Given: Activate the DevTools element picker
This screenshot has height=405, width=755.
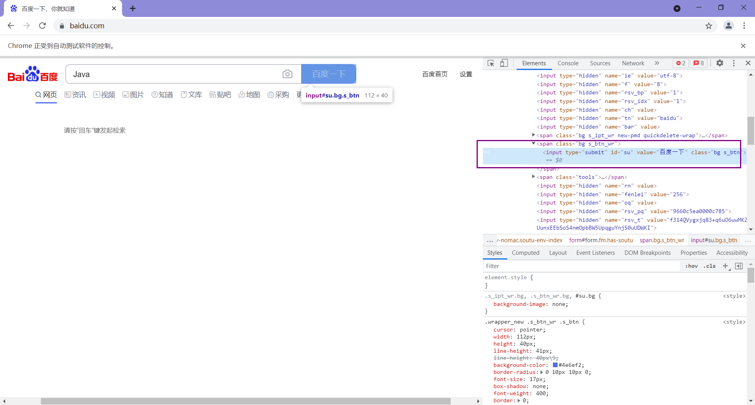Looking at the screenshot, I should pyautogui.click(x=491, y=63).
